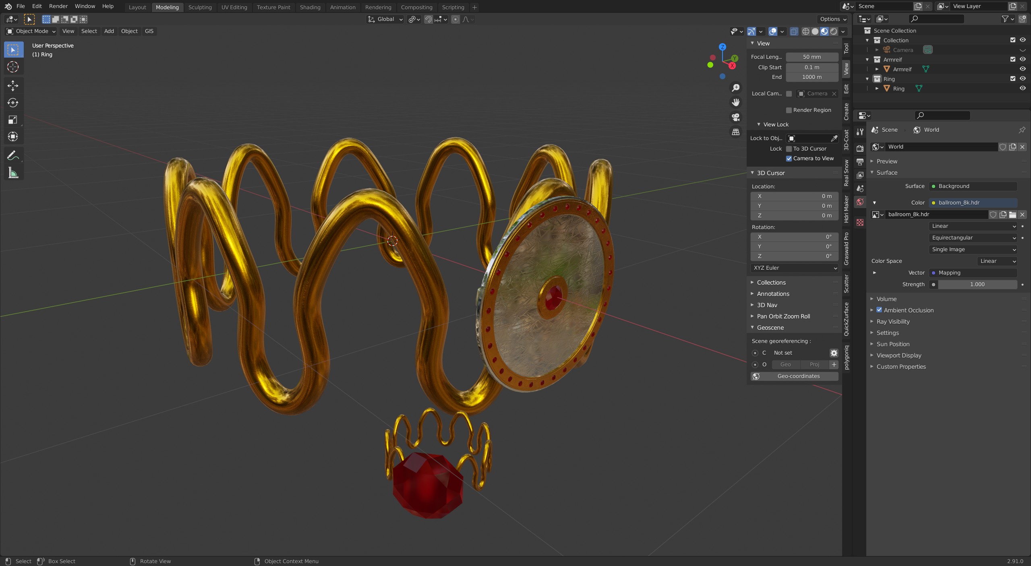The image size is (1031, 566).
Task: Click the Geo-coordinates button
Action: (x=798, y=376)
